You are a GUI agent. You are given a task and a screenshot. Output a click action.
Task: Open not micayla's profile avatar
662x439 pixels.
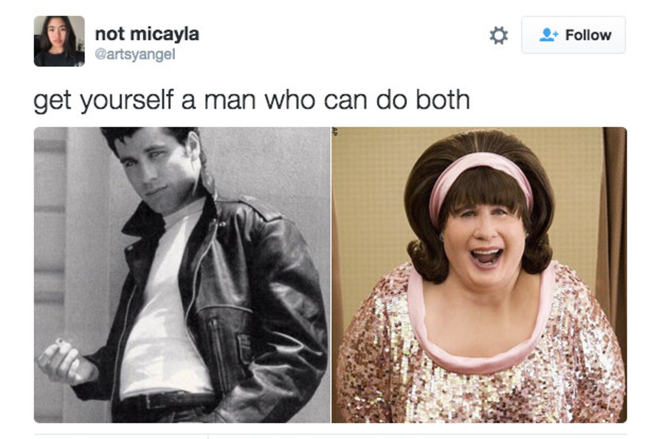[59, 41]
